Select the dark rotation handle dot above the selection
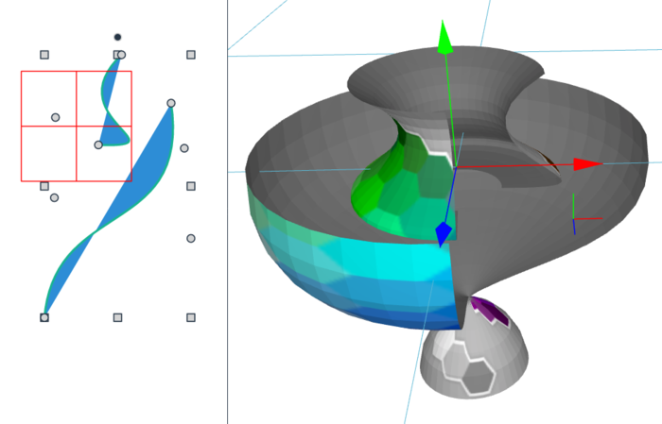The image size is (662, 424). point(118,37)
